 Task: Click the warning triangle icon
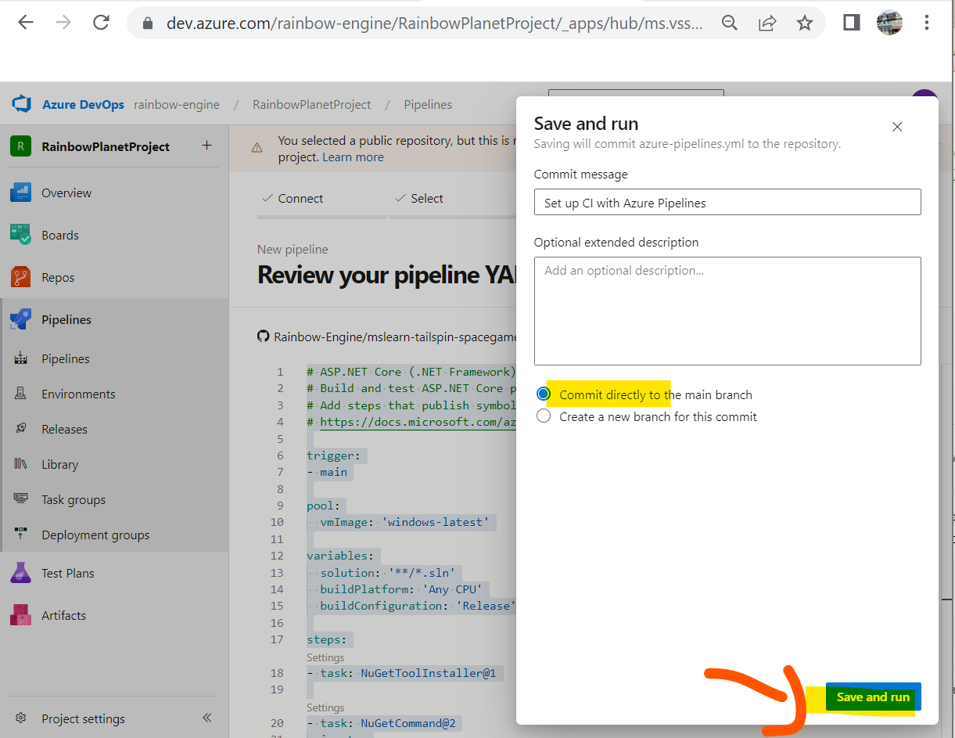[x=257, y=148]
